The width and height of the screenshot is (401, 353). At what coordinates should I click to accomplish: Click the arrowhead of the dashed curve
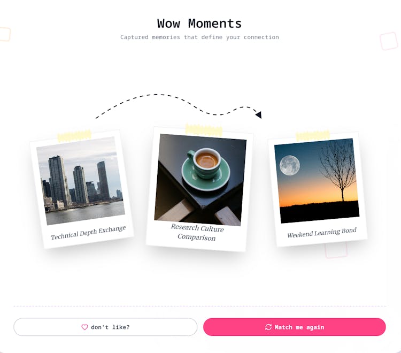click(x=259, y=115)
